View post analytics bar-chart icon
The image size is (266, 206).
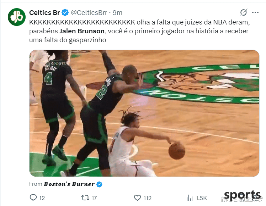[x=190, y=198]
